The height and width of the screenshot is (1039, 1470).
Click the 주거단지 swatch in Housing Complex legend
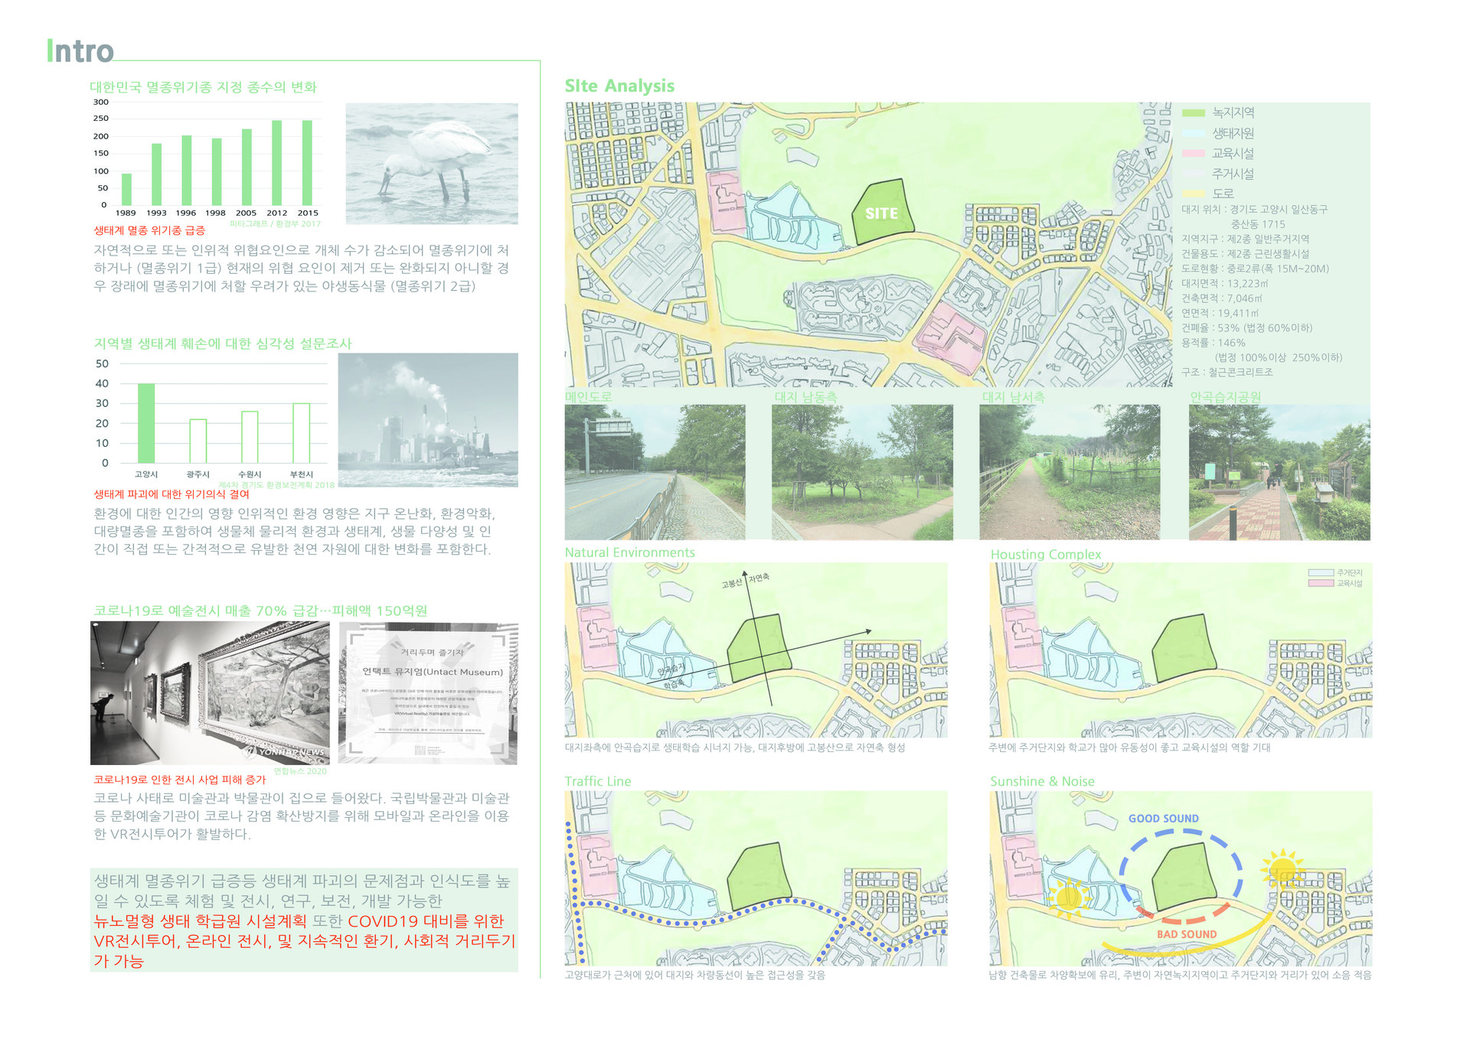1321,572
